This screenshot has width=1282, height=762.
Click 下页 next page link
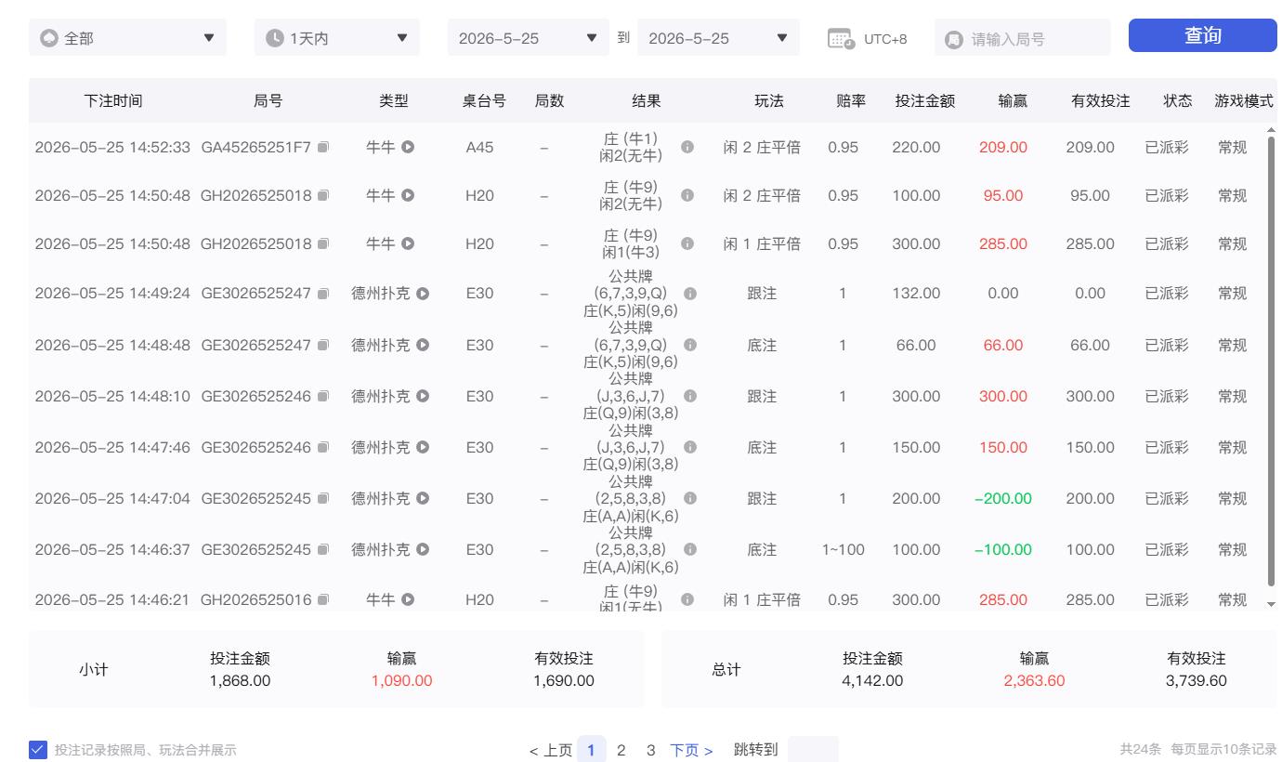click(691, 750)
